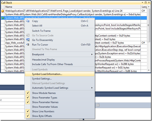Image resolution: width=152 pixels, height=121 pixels.
Task: Click the Call Stack scrollbar down arrow
Action: click(x=149, y=70)
